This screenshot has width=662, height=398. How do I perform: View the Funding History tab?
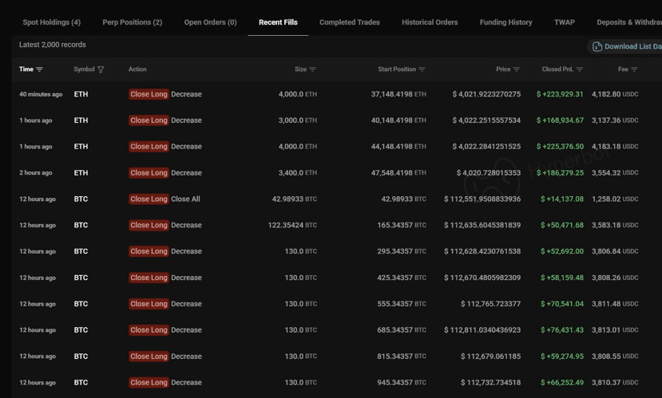[505, 22]
